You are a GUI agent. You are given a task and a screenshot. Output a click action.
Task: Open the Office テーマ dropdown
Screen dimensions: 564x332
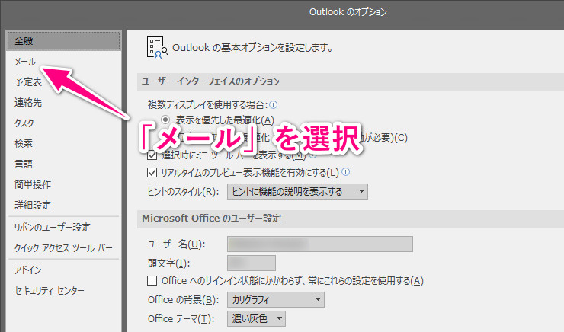pyautogui.click(x=256, y=318)
